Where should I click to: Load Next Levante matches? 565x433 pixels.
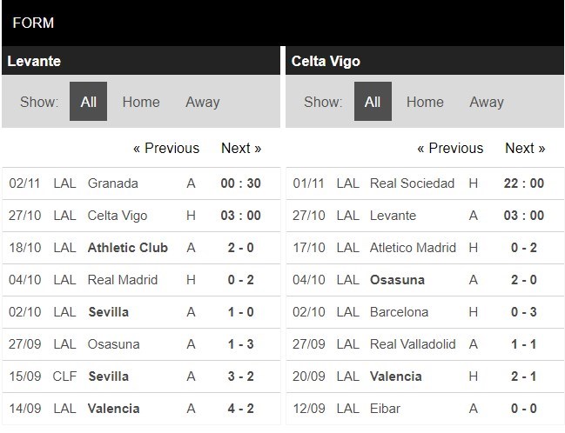[x=241, y=148]
